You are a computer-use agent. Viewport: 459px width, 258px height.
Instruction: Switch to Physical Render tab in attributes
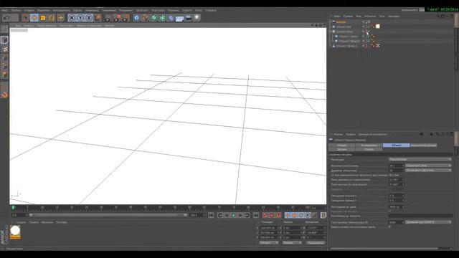[423, 145]
